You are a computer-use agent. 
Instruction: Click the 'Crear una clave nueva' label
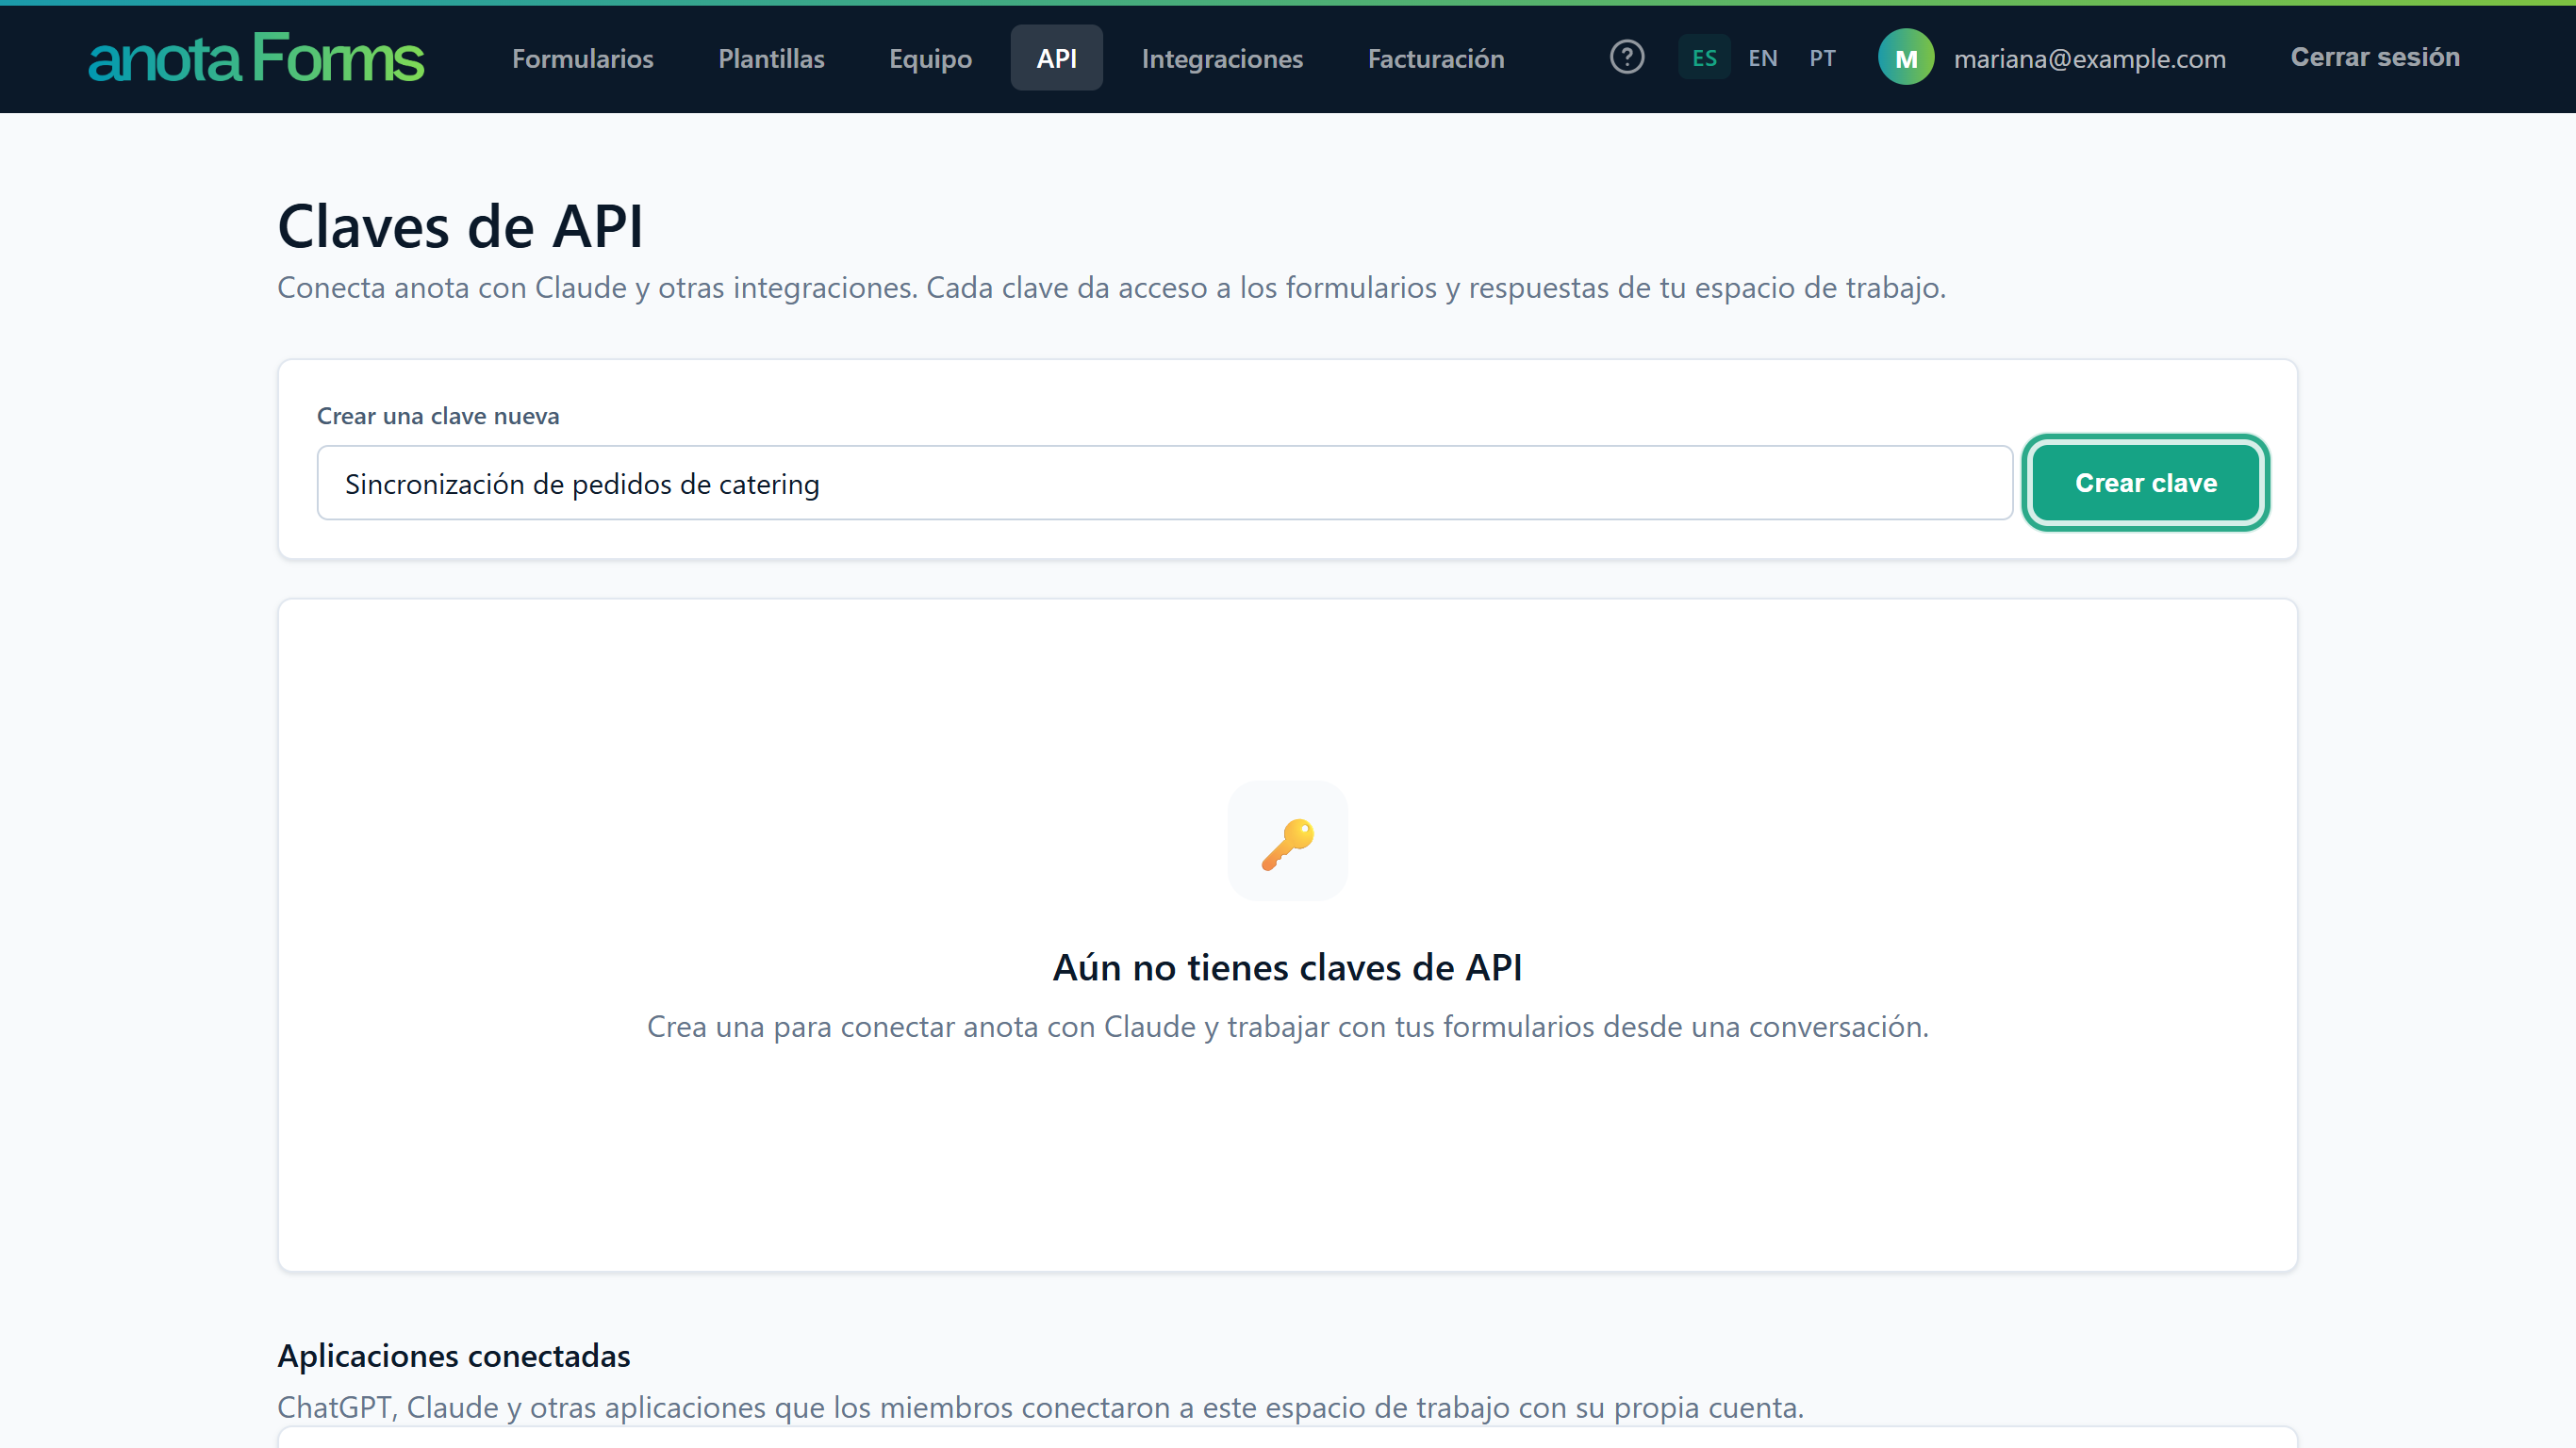(438, 416)
